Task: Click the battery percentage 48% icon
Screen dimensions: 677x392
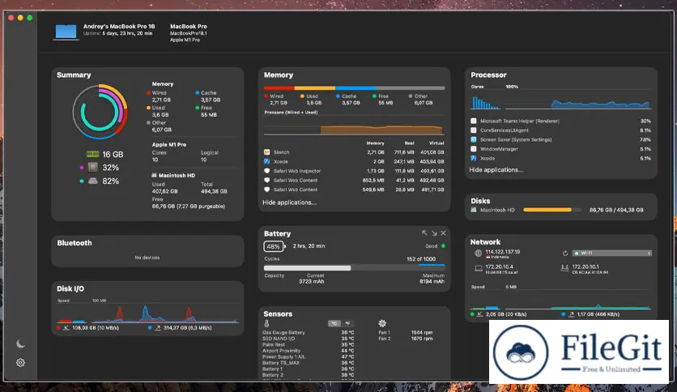Action: click(x=274, y=246)
